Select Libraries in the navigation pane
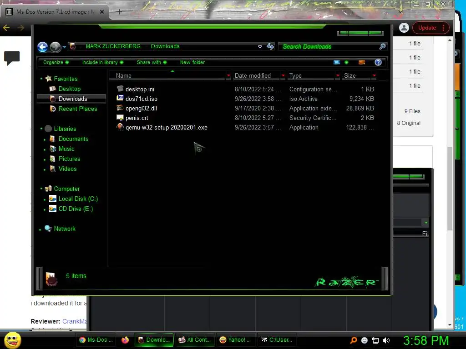 pyautogui.click(x=65, y=129)
